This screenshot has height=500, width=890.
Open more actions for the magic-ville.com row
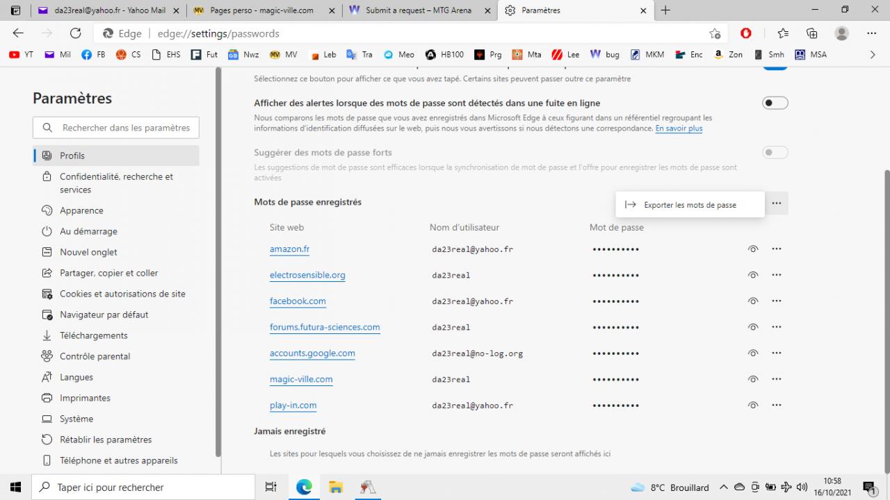pos(777,379)
